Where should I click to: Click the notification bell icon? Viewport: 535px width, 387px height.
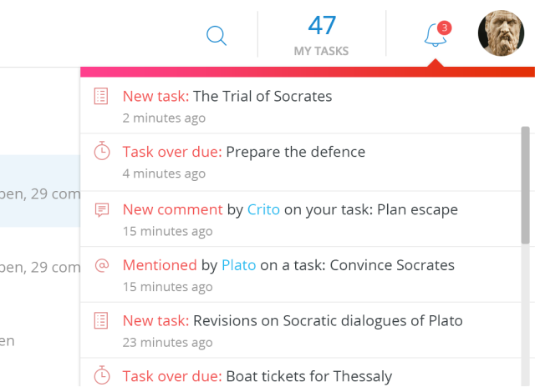pos(434,35)
